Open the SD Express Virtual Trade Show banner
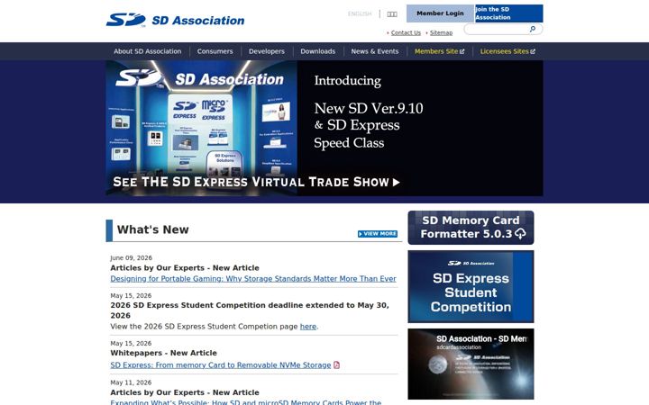The image size is (649, 405). point(324,128)
